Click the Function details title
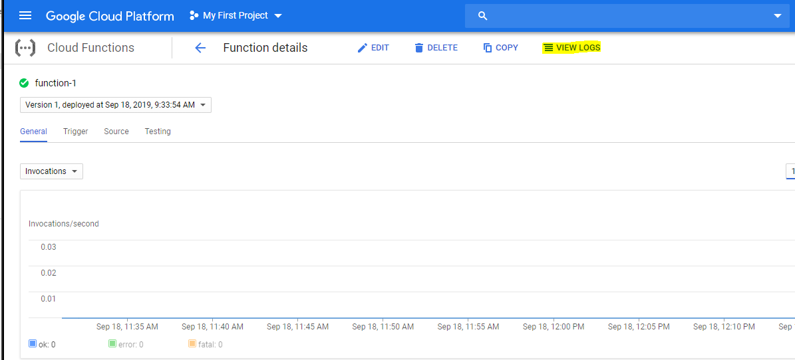The width and height of the screenshot is (795, 360). click(265, 48)
